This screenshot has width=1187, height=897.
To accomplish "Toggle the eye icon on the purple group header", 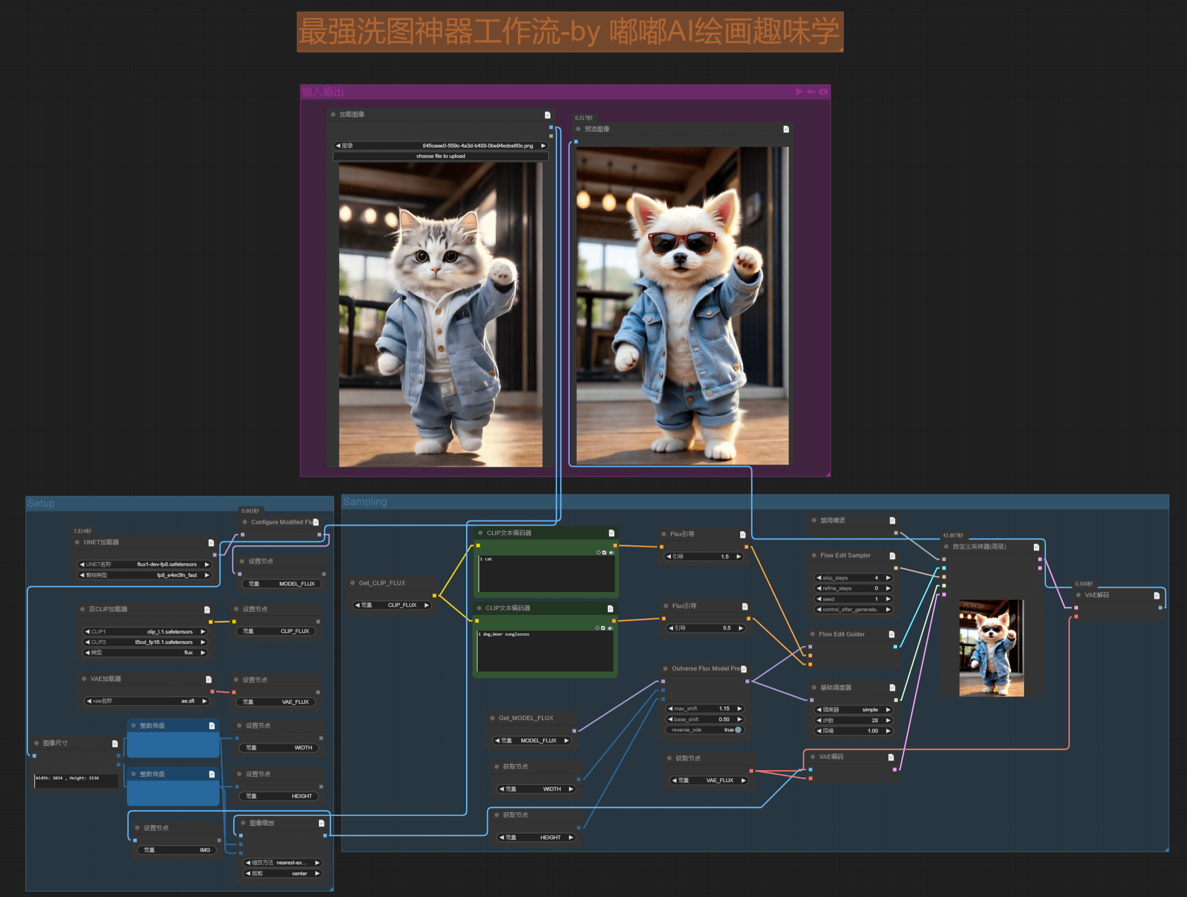I will (823, 91).
